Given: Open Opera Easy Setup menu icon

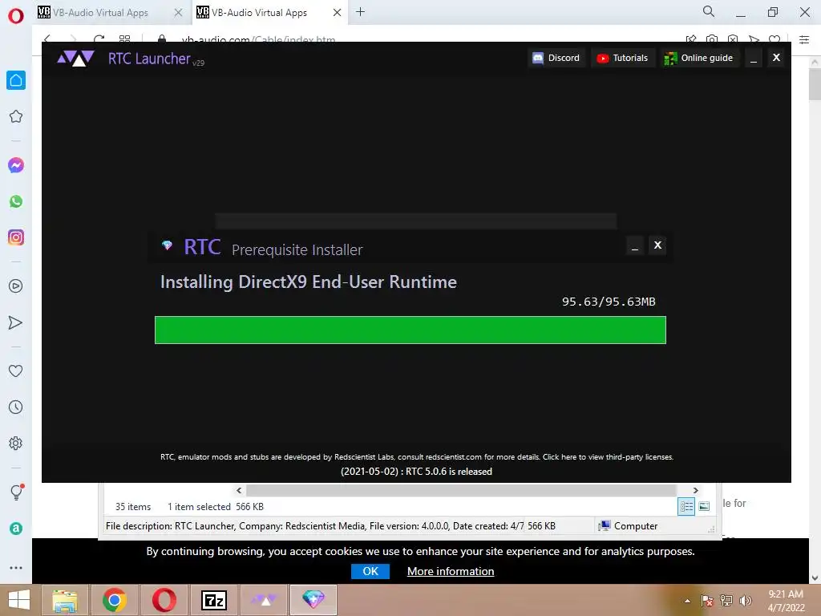Looking at the screenshot, I should 804,39.
